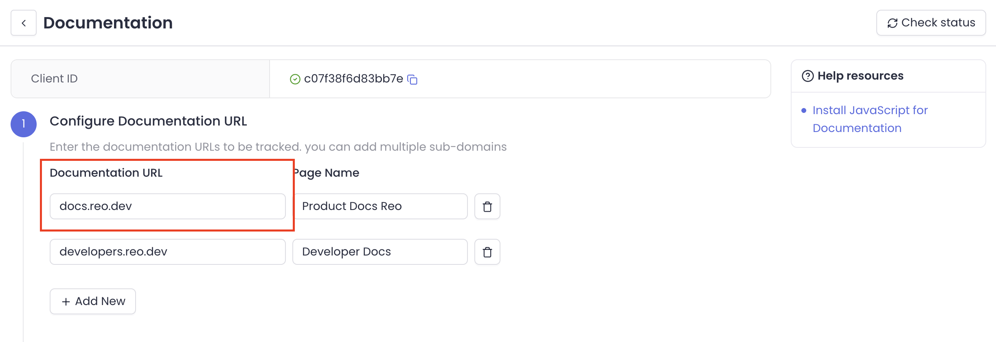Remove the developers.reo.dev entry with trash icon
Screen dimensions: 996x342
[487, 252]
